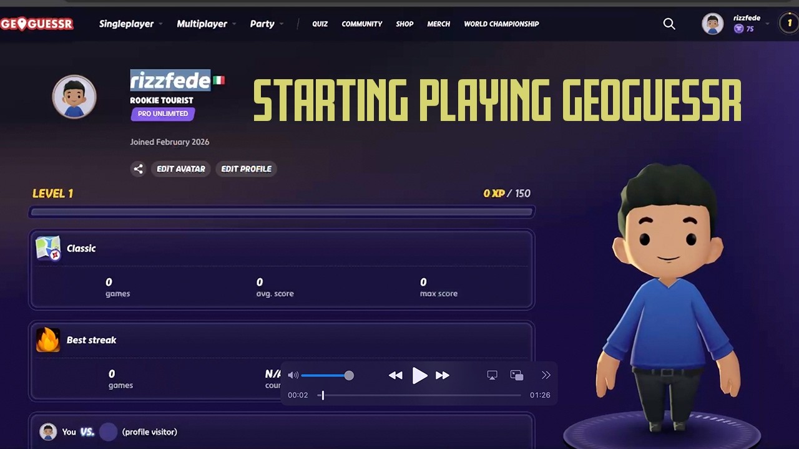This screenshot has height=449, width=799.
Task: Expand the Multiplayer dropdown menu
Action: (x=207, y=24)
